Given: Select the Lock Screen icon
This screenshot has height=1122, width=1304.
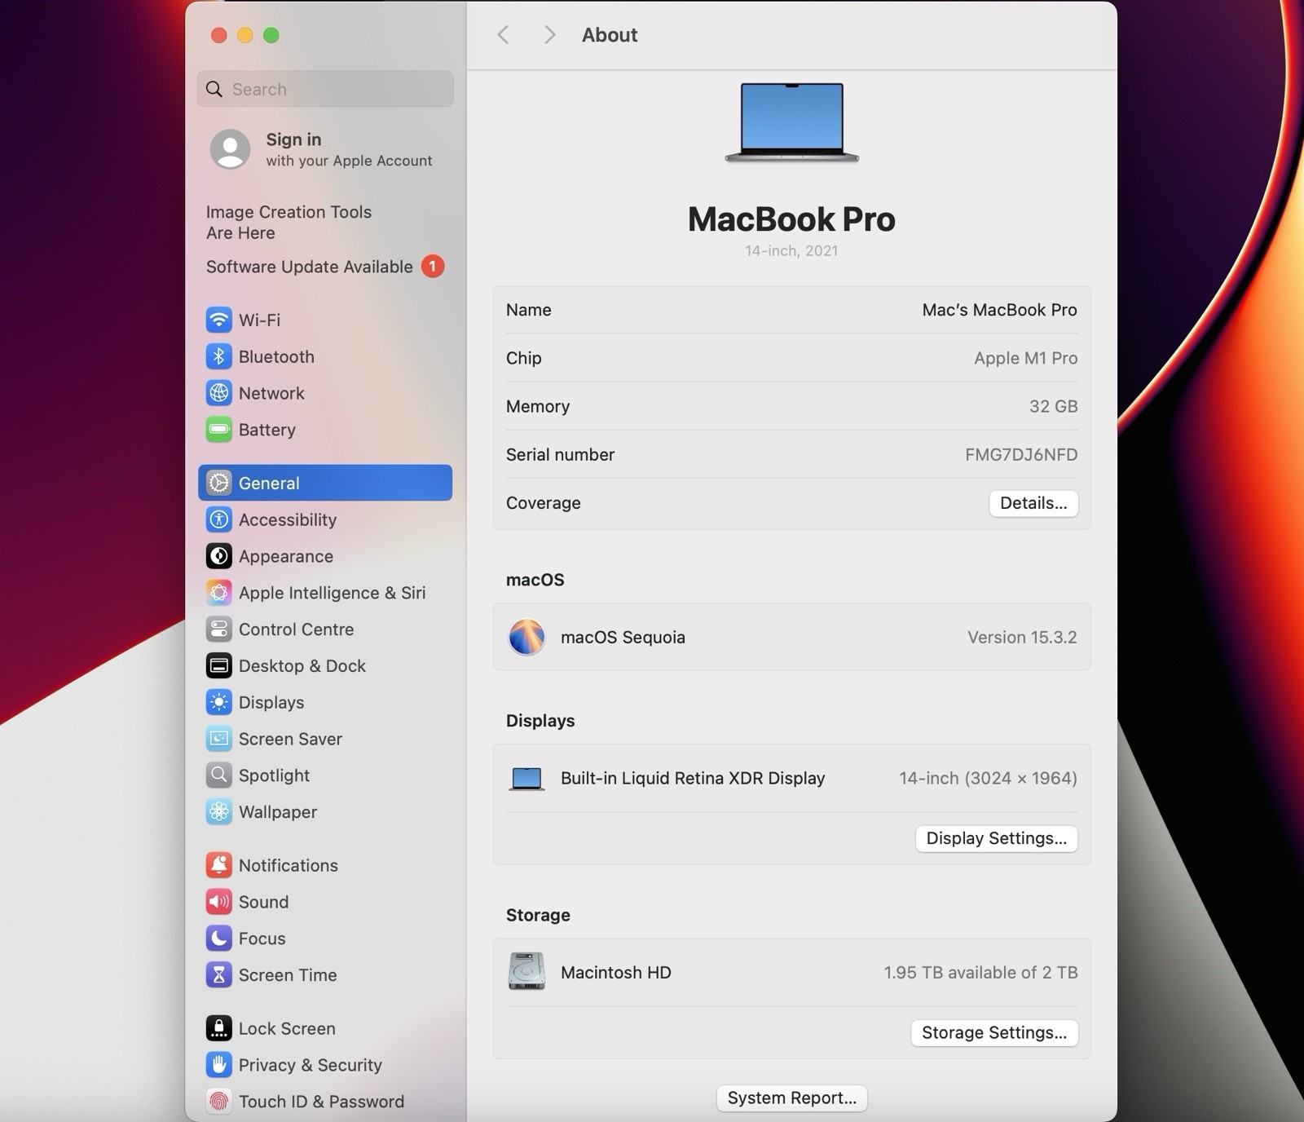Looking at the screenshot, I should pyautogui.click(x=218, y=1029).
